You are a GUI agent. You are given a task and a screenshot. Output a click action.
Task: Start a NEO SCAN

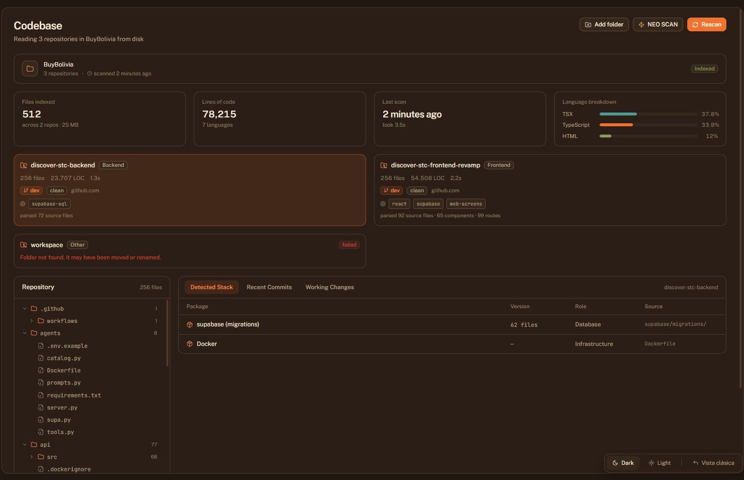point(658,24)
